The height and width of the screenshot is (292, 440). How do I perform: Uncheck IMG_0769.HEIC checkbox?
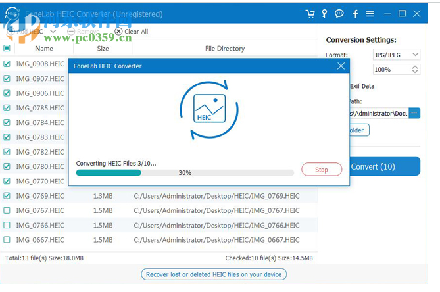7,196
